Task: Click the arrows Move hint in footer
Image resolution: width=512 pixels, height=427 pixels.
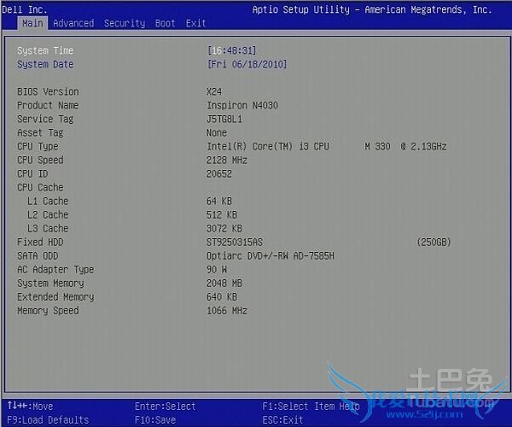Action: point(30,407)
